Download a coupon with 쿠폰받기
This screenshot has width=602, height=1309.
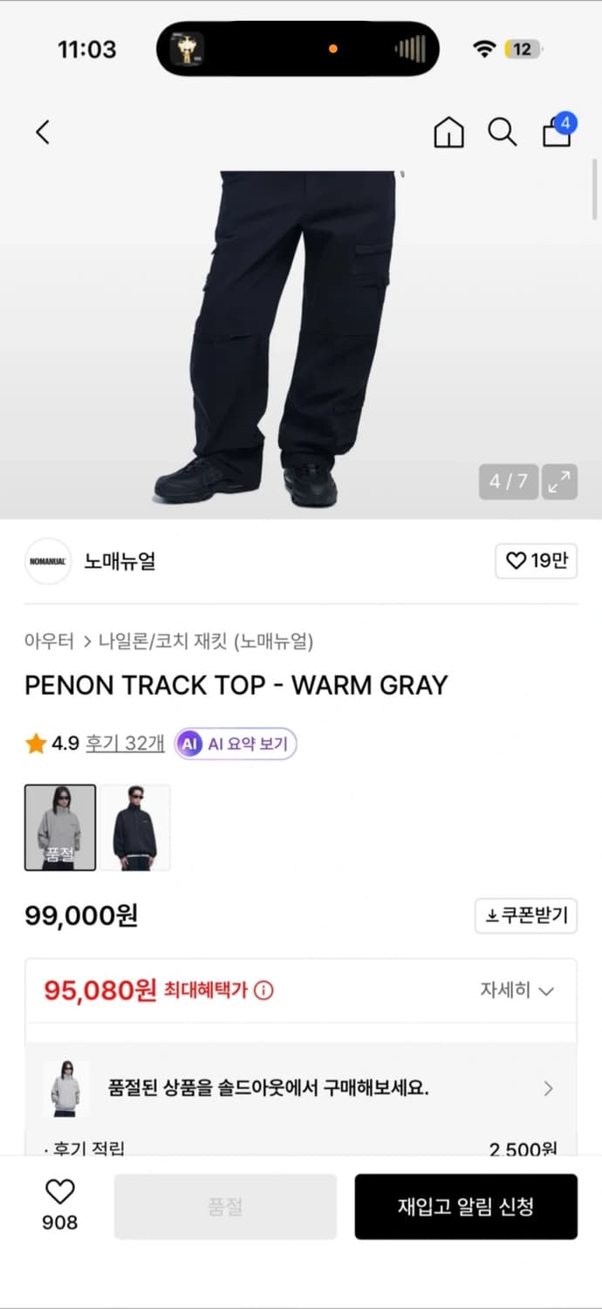tap(526, 915)
